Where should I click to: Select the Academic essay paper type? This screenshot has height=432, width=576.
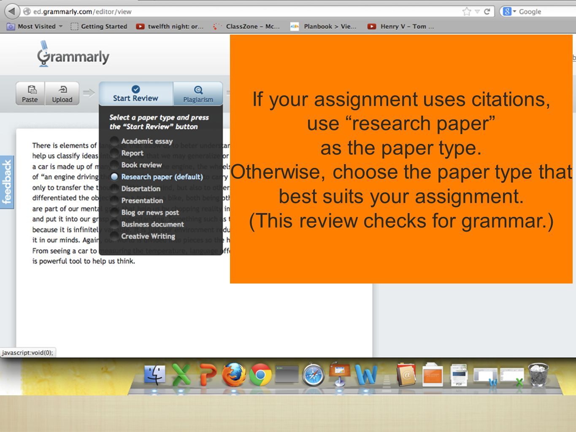pos(141,141)
